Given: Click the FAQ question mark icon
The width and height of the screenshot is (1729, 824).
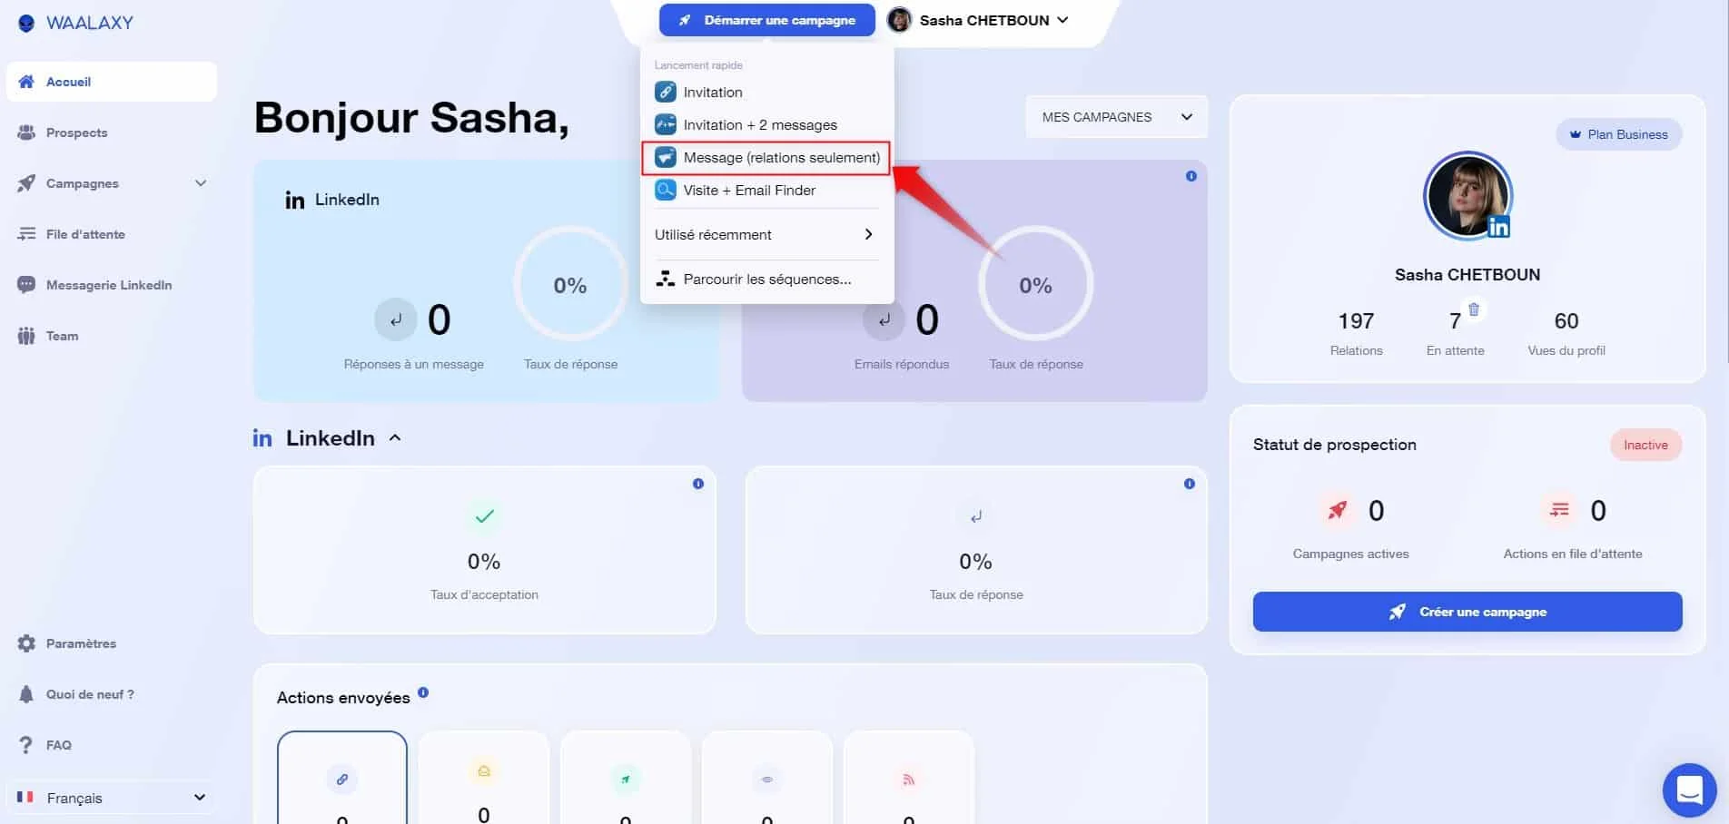Looking at the screenshot, I should (26, 745).
